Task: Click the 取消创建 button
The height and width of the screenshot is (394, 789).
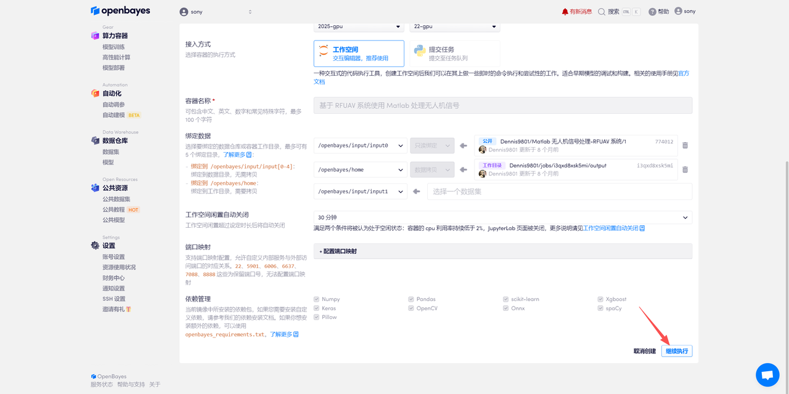Action: coord(645,351)
